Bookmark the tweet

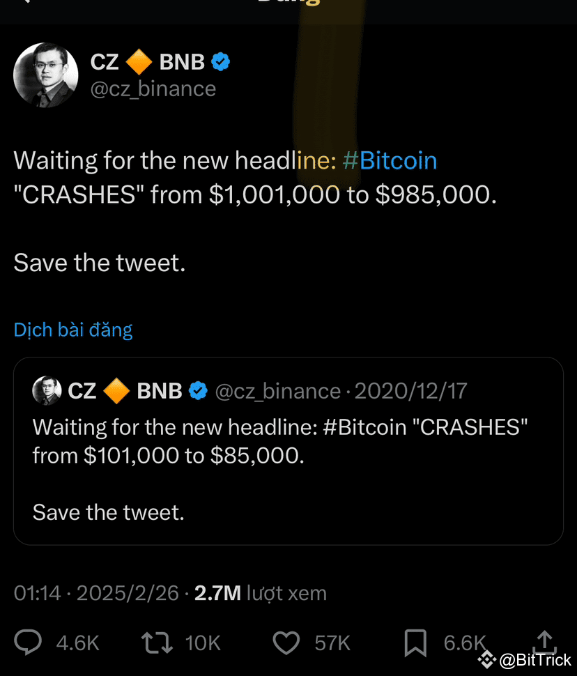tap(415, 643)
